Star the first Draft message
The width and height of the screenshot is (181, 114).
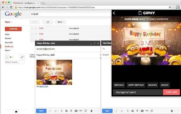pos(36,28)
